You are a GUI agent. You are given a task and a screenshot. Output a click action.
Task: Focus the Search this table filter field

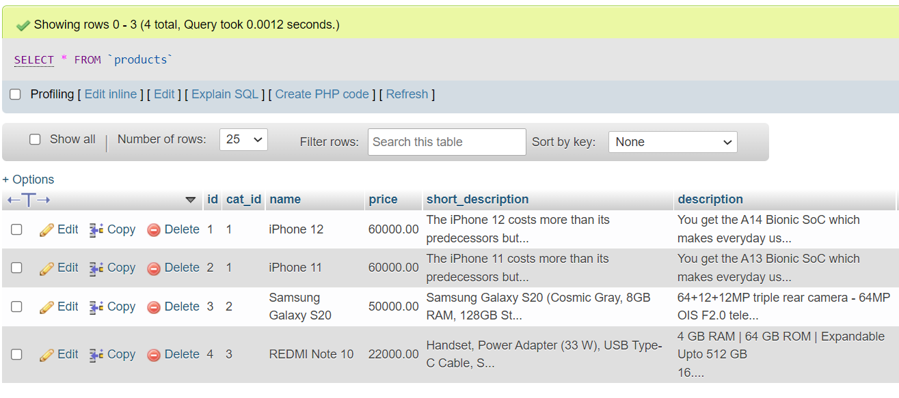pos(446,142)
